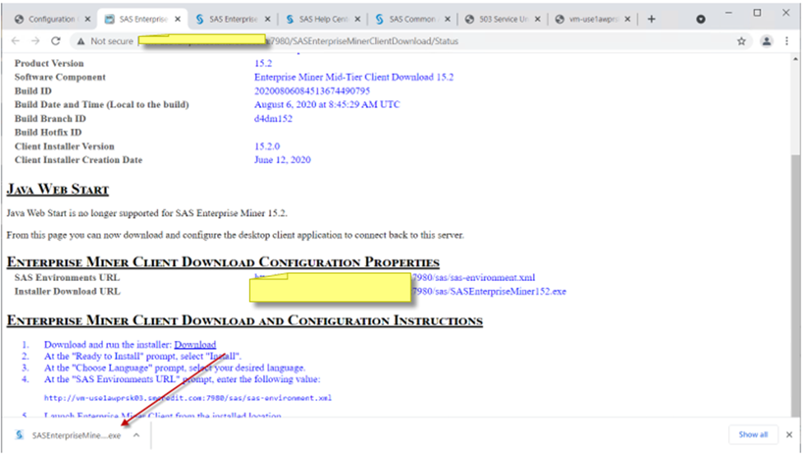Close the 503 Service Unavailable tab
Image resolution: width=802 pixels, height=461 pixels.
(538, 19)
